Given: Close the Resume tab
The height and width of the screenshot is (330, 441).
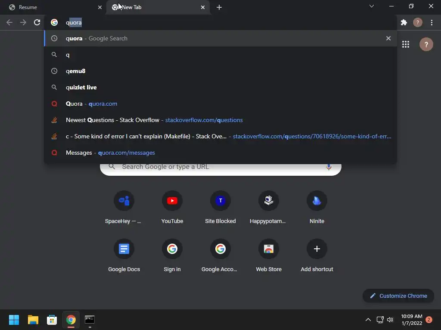Looking at the screenshot, I should (x=100, y=7).
